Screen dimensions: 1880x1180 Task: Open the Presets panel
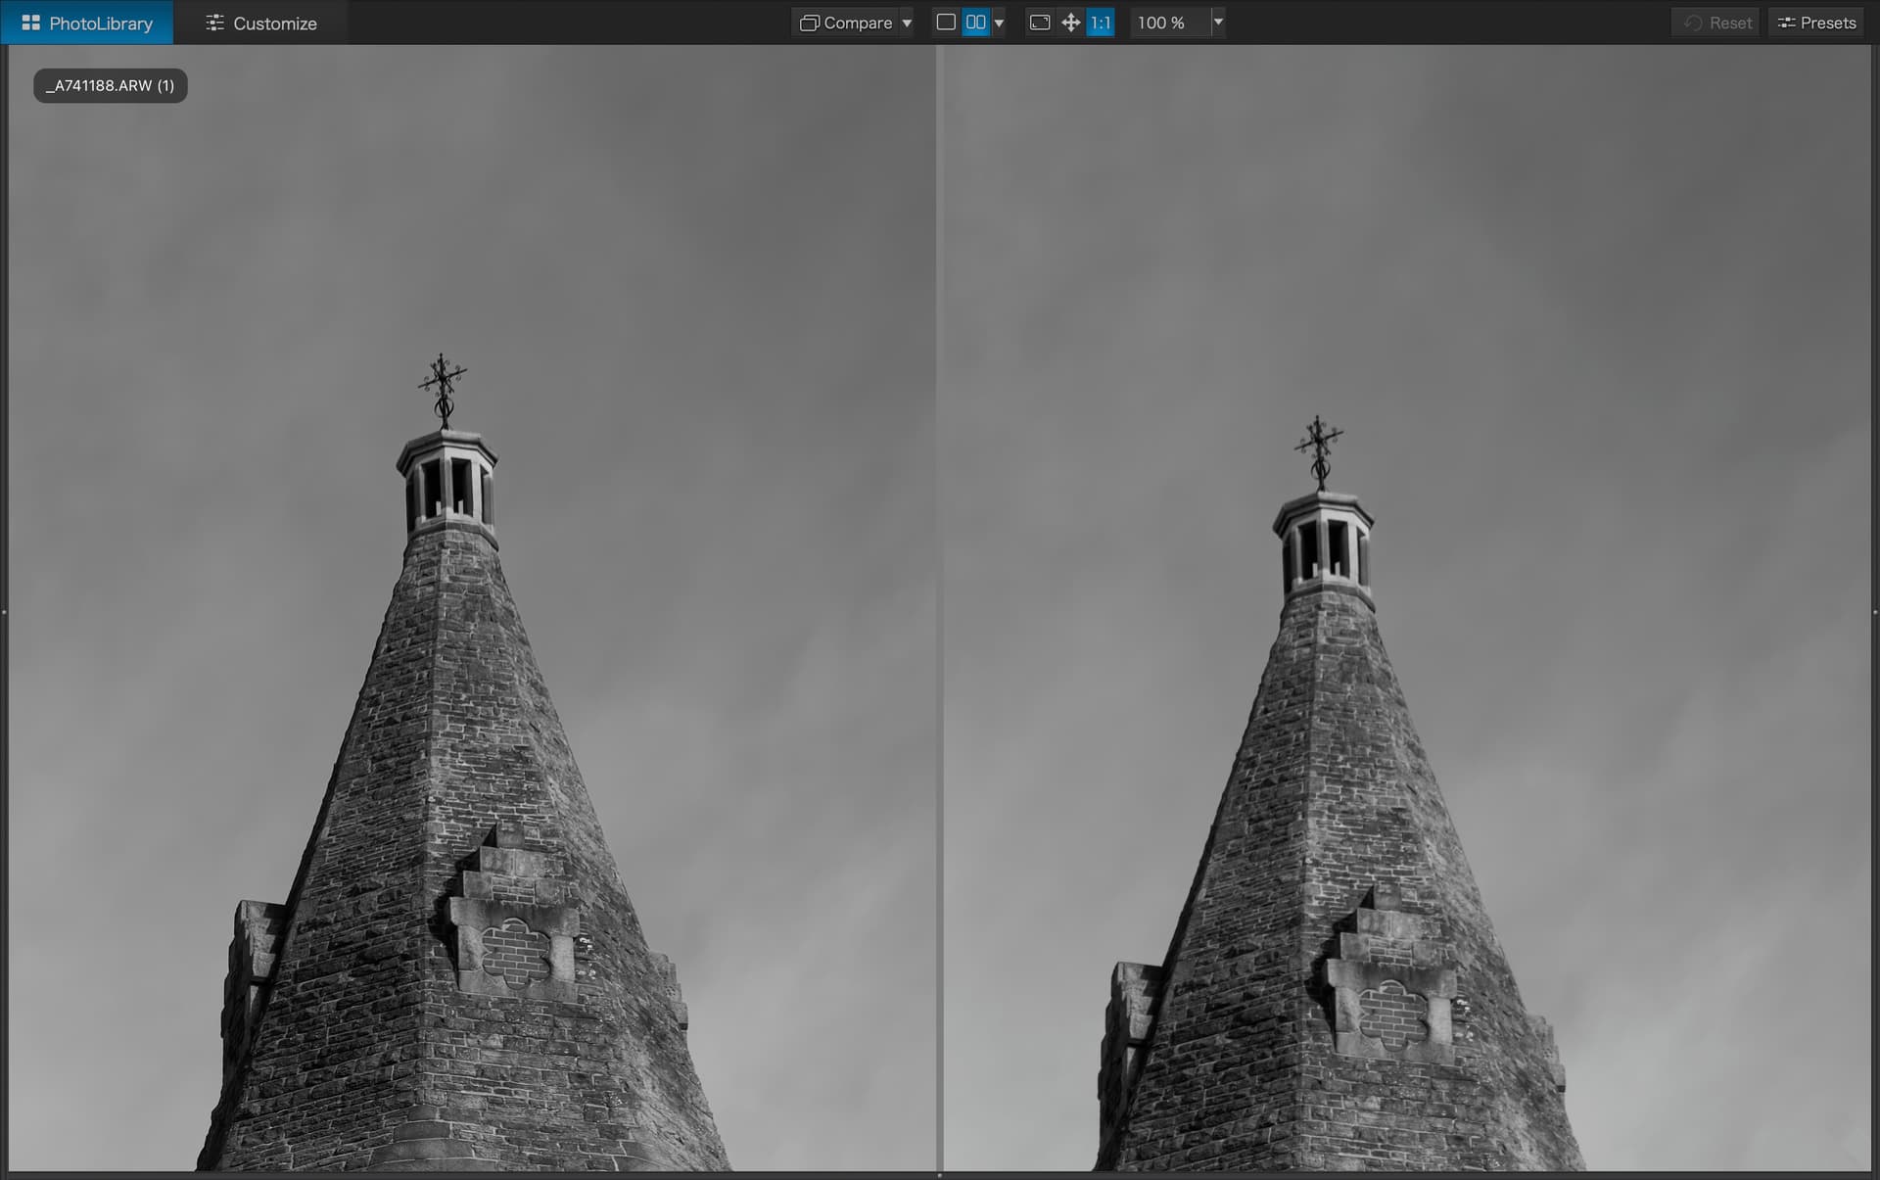[1817, 23]
